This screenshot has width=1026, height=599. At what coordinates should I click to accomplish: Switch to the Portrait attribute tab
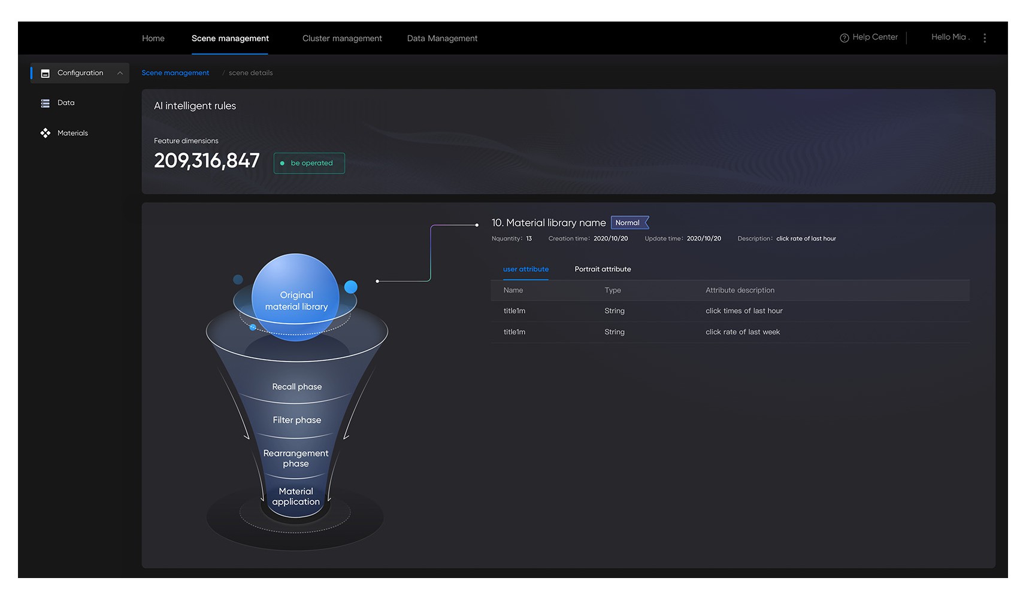pos(603,269)
